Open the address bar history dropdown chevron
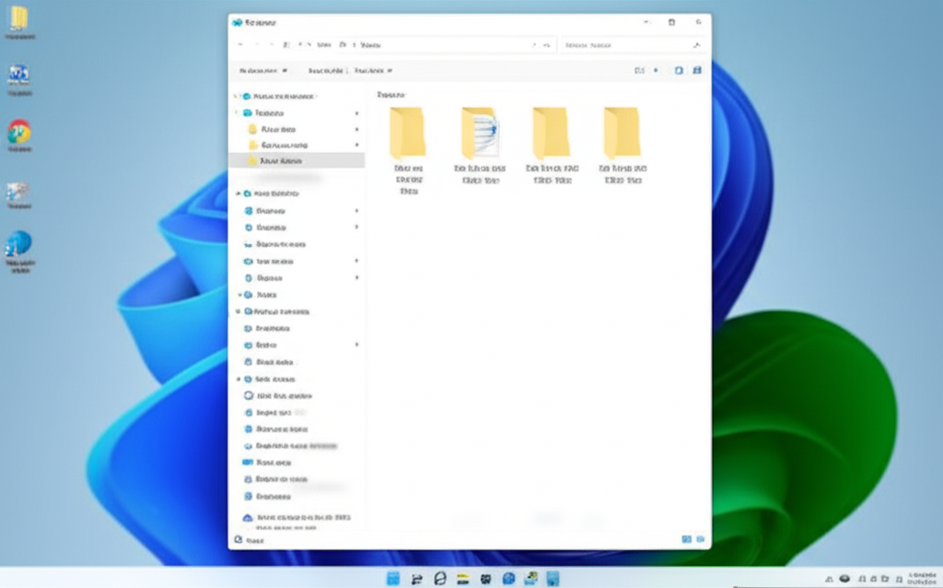The image size is (943, 588). tap(534, 44)
